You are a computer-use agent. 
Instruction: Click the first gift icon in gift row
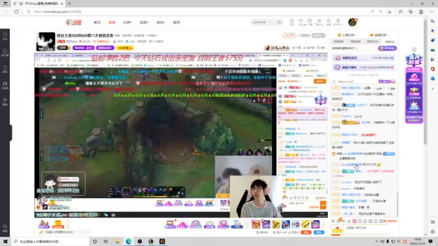(256, 224)
